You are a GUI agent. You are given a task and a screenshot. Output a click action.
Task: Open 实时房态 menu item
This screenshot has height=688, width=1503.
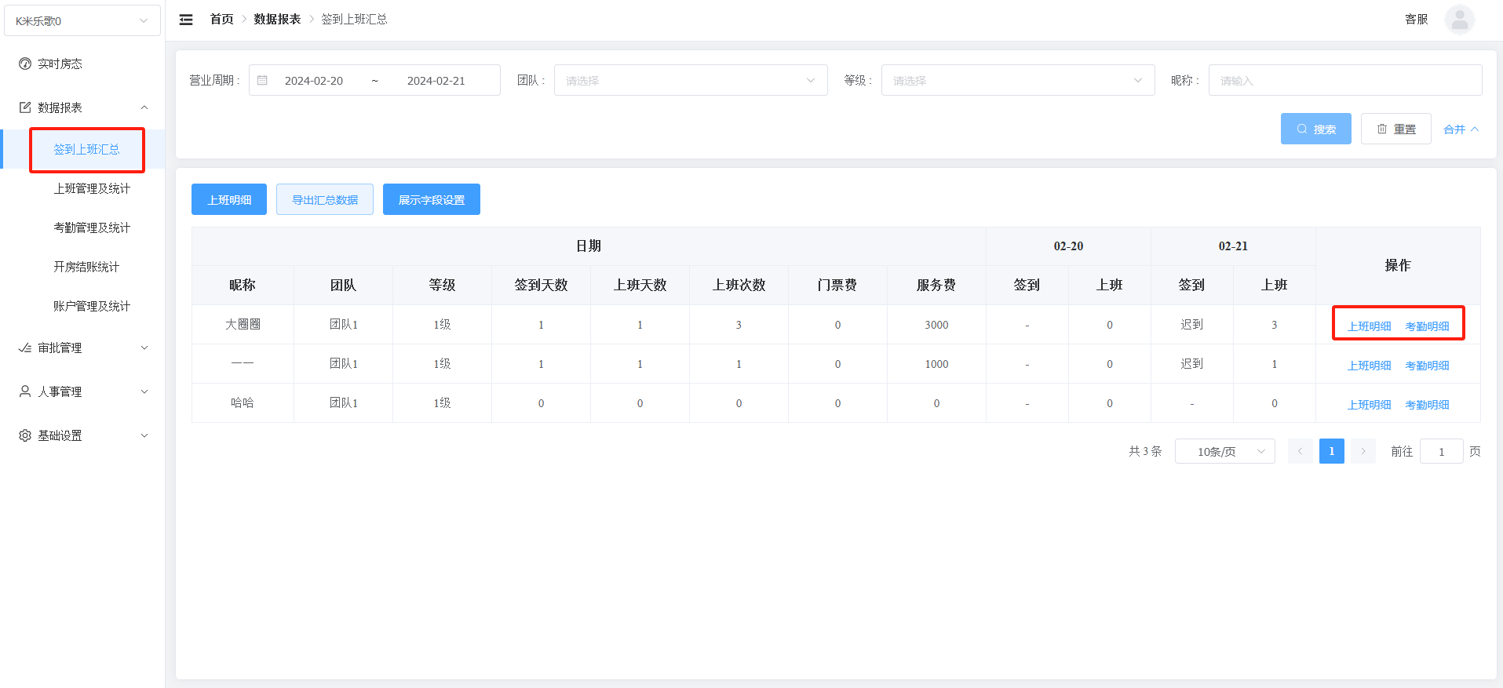coord(82,64)
